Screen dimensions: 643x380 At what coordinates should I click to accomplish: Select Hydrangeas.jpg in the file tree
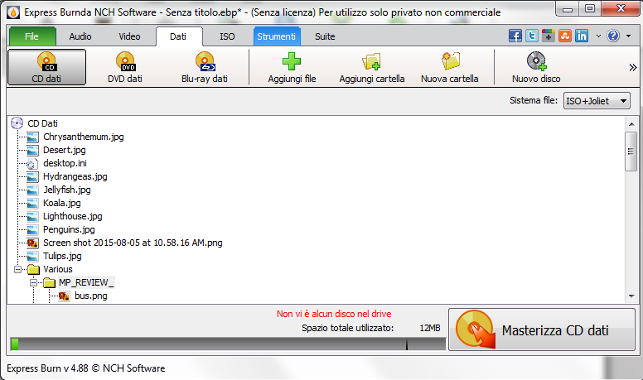coord(75,176)
